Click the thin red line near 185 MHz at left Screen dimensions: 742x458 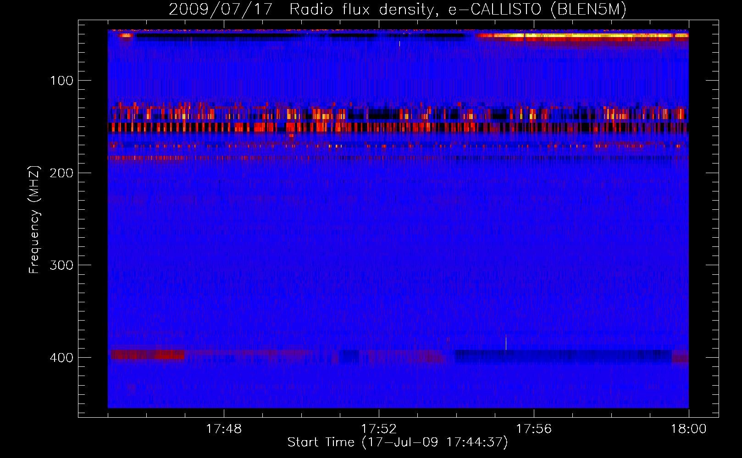[147, 158]
